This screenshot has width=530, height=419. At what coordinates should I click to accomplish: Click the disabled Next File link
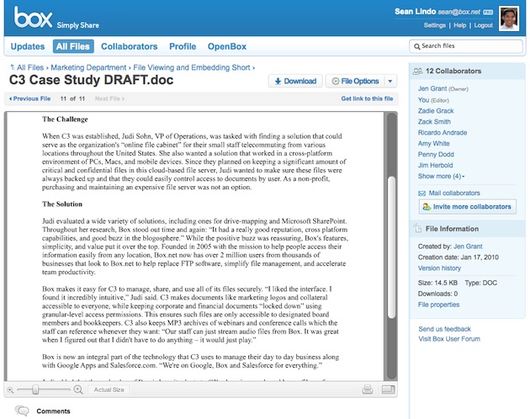click(109, 98)
